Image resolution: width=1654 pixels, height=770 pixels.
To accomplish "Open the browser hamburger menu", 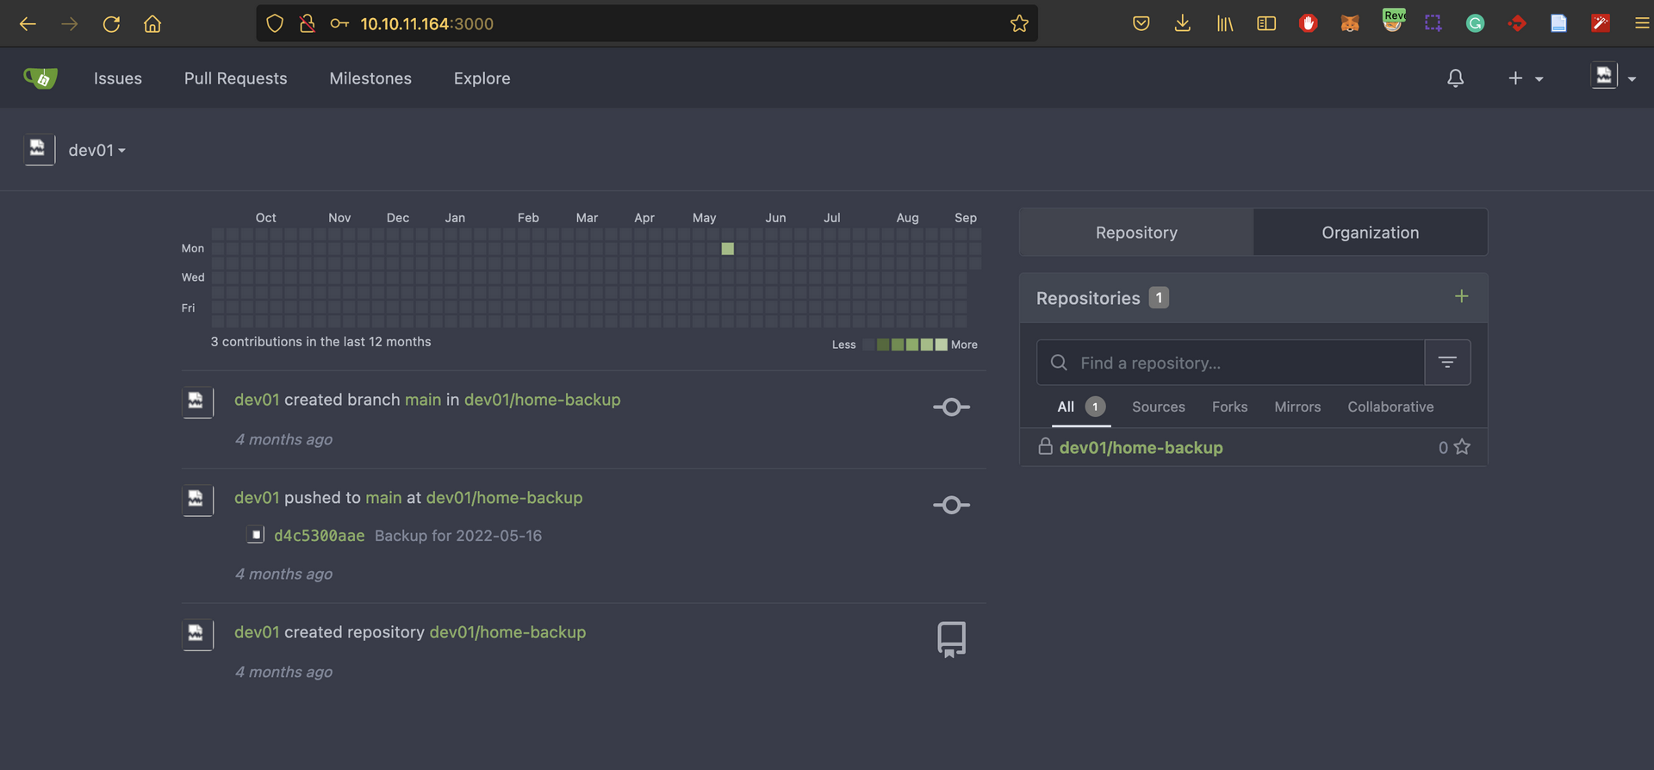I will (1642, 23).
